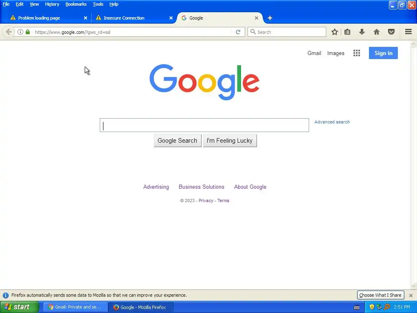Image resolution: width=417 pixels, height=313 pixels.
Task: Save to Pocket icon in toolbar
Action: 391,32
